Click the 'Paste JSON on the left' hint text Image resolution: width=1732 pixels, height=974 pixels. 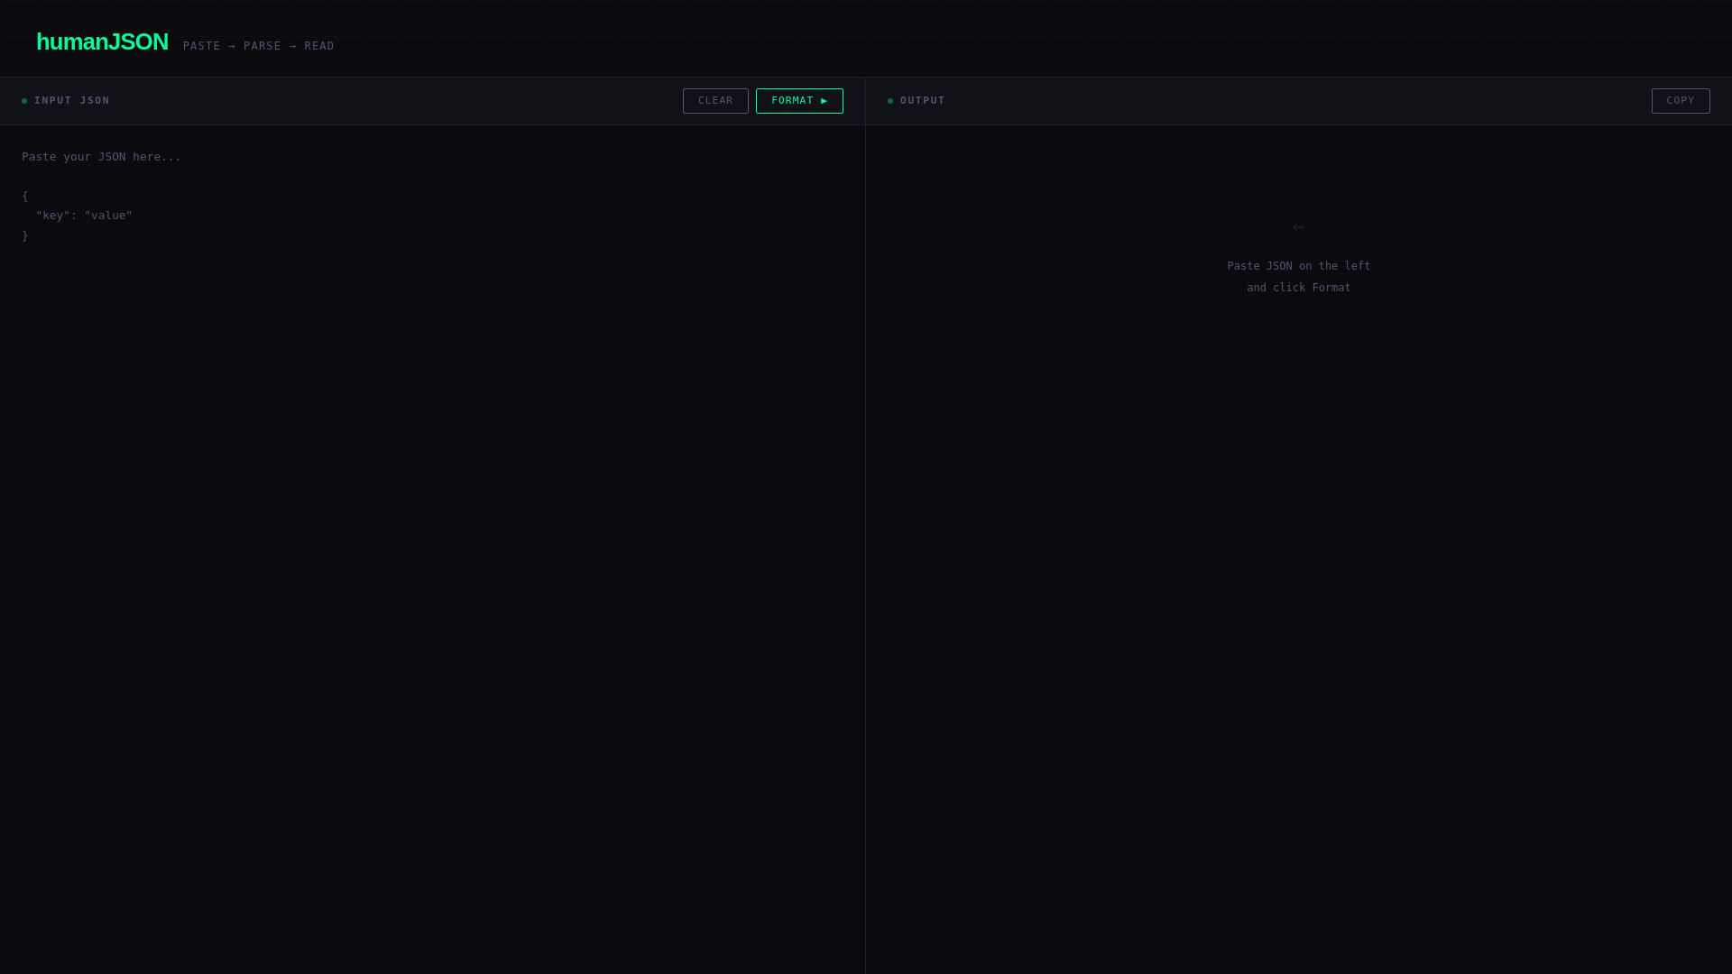[1299, 266]
